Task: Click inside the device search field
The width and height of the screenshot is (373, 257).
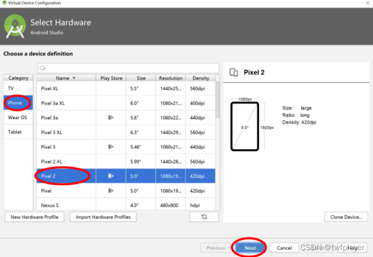Action: tap(128, 68)
